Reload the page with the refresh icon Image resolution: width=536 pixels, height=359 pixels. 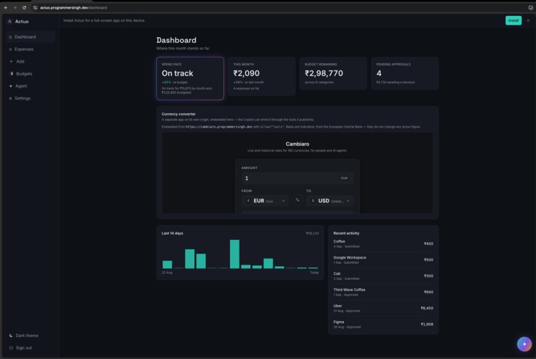24,7
